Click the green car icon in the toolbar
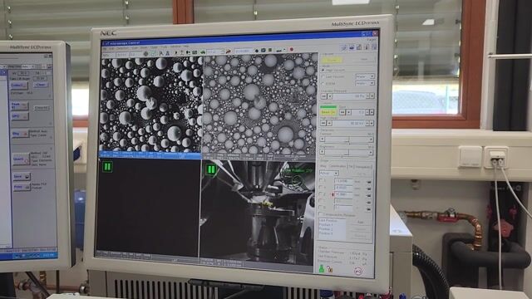 [x=203, y=51]
